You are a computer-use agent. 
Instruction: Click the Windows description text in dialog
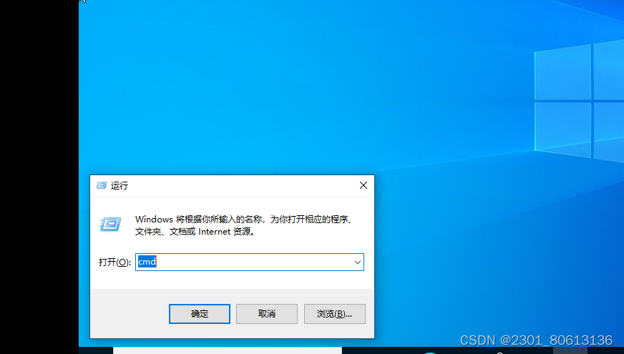coord(243,225)
